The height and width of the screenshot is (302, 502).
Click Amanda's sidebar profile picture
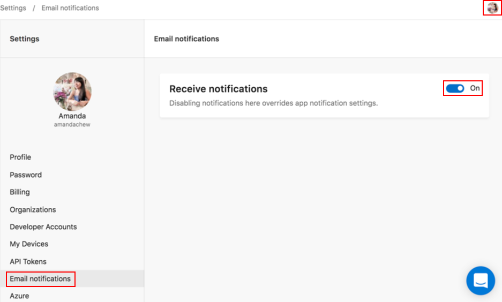[x=72, y=92]
